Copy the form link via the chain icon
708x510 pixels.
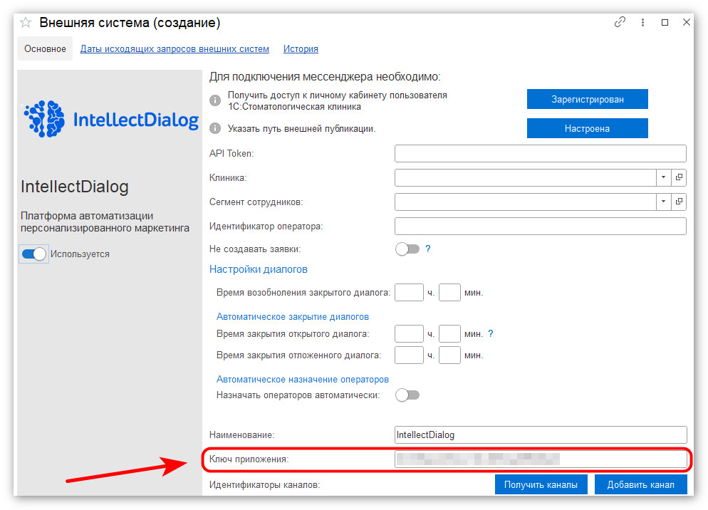(620, 22)
